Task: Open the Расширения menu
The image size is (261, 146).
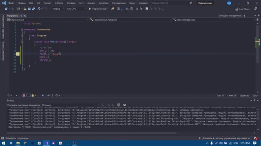Action: [x=119, y=3]
